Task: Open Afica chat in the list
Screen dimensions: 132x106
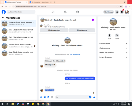Action: pyautogui.click(x=18, y=31)
